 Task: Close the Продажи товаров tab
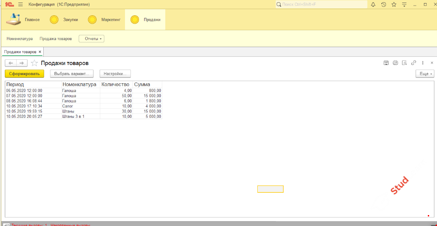40,52
